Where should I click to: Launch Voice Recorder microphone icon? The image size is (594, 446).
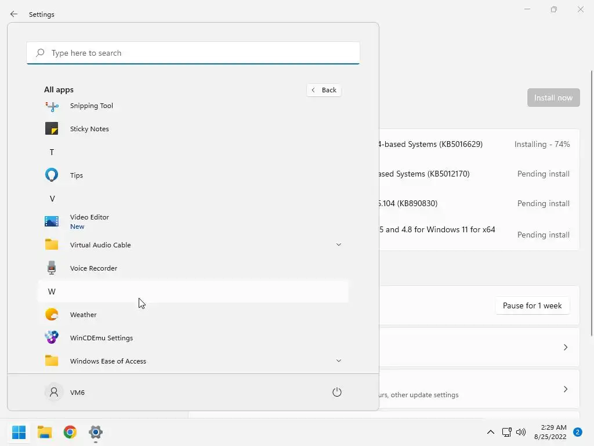pyautogui.click(x=52, y=268)
